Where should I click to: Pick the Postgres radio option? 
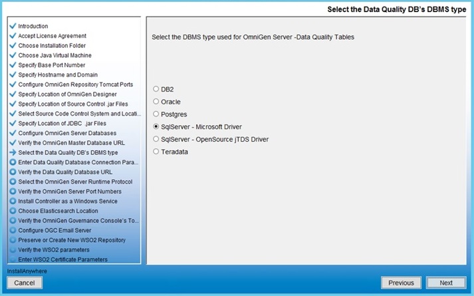pyautogui.click(x=156, y=114)
